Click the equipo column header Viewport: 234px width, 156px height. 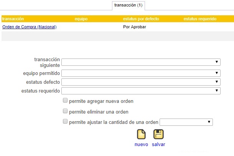(x=81, y=19)
